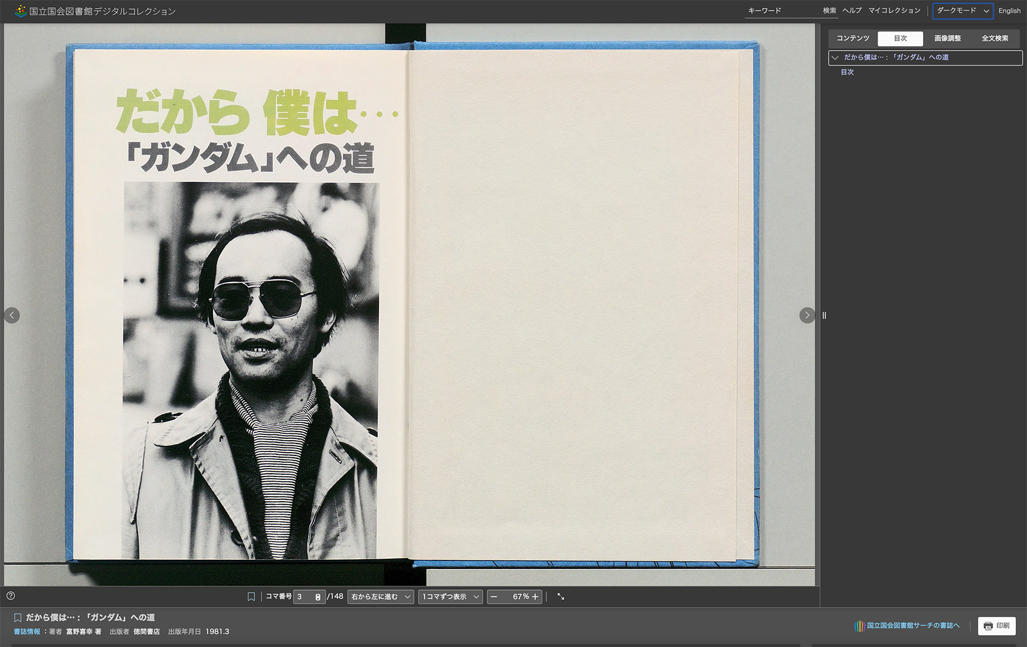The height and width of the screenshot is (647, 1027).
Task: Collapse the だから僕は… table of contents tree node
Action: [x=835, y=58]
